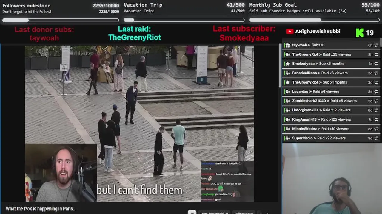Click the star icon beside TheGreenyRiot Sub x1
This screenshot has width=382, height=214.
pyautogui.click(x=287, y=82)
